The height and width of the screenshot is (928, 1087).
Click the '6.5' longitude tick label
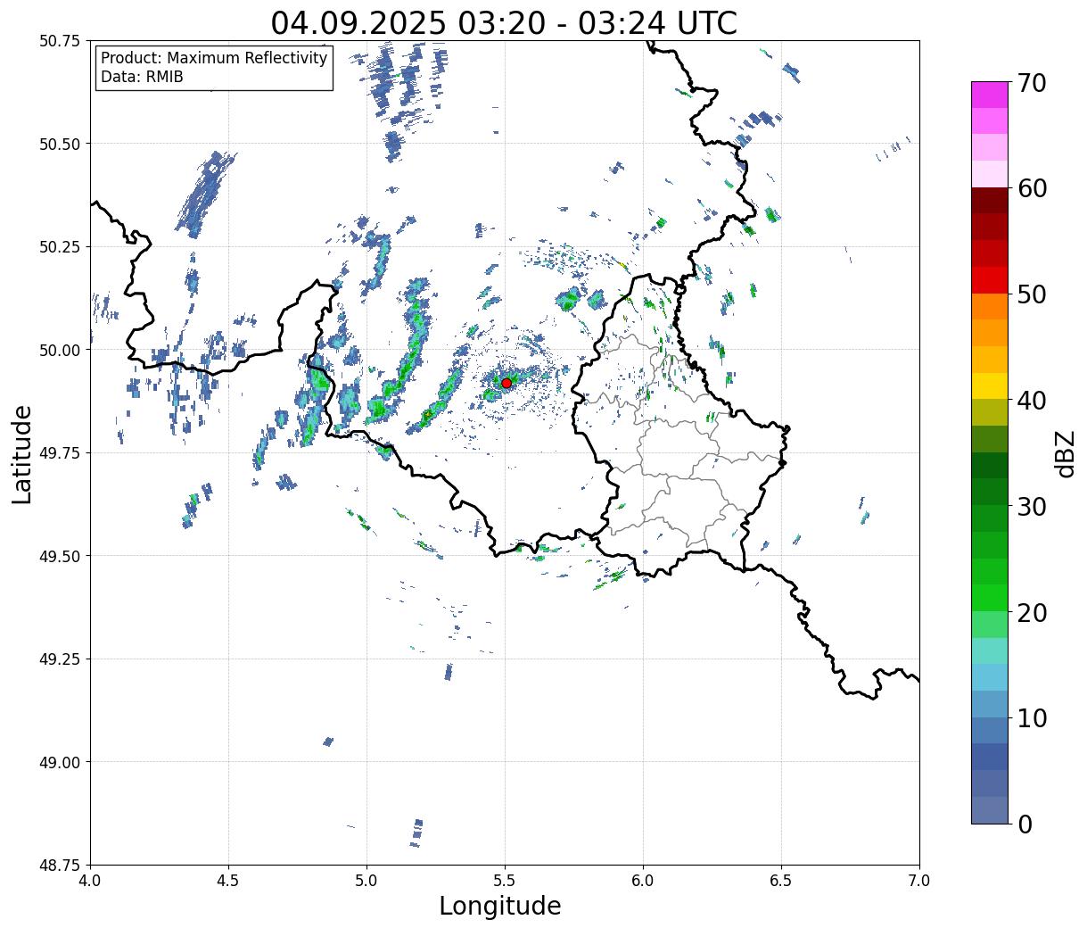point(781,881)
